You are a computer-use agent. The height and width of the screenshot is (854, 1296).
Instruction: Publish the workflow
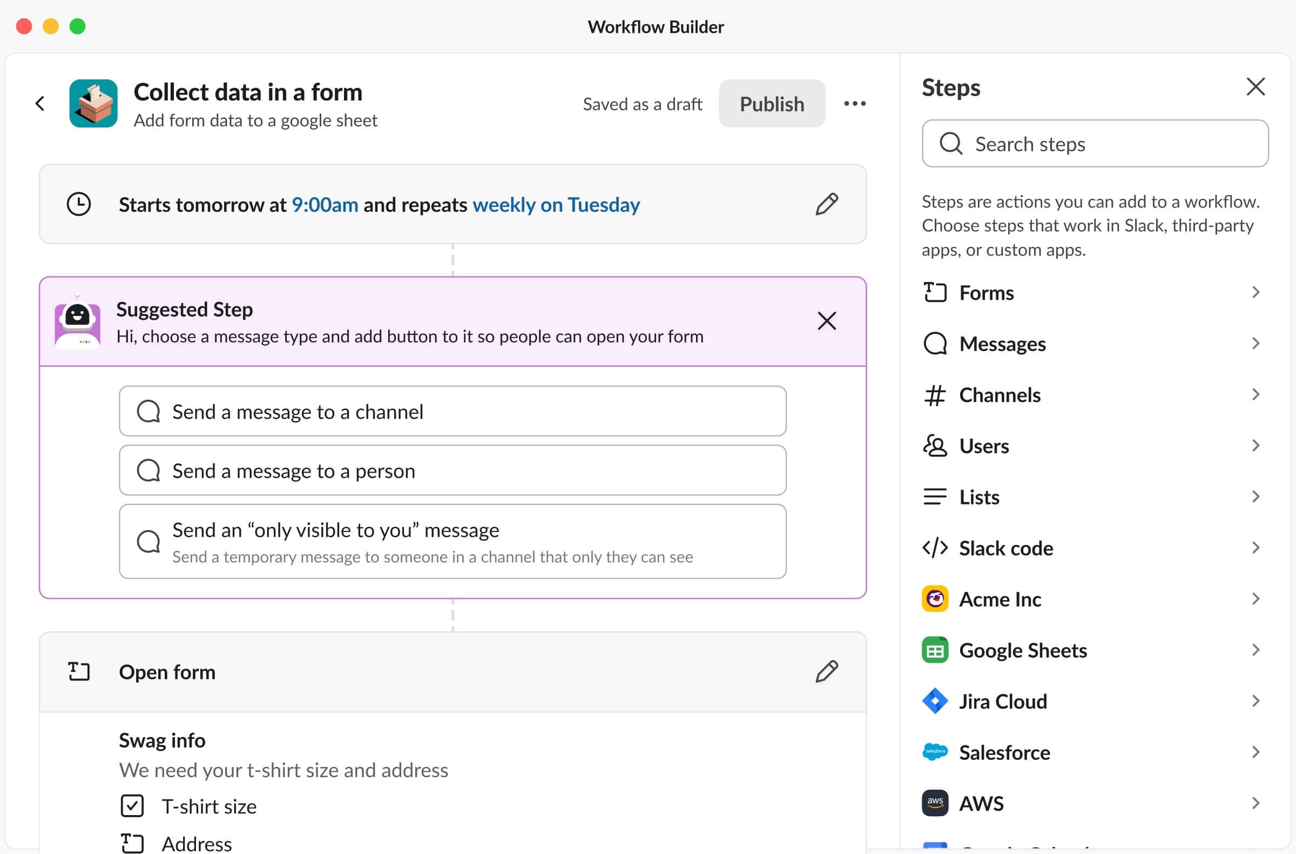tap(772, 104)
